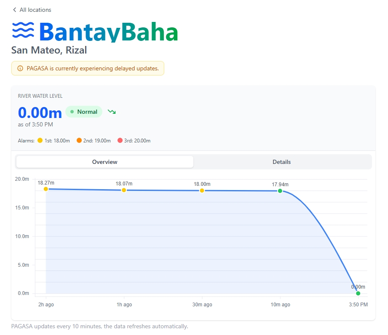The width and height of the screenshot is (388, 335).
Task: Click the 3rd: 20.00m alarm label
Action: coord(137,141)
